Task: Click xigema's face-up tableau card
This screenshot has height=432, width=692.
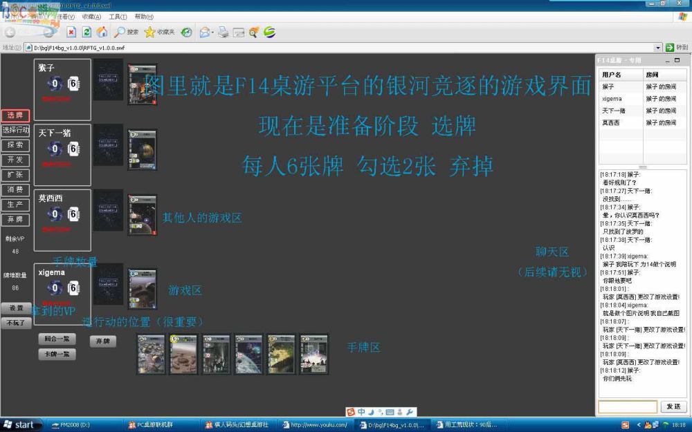Action: coord(142,289)
